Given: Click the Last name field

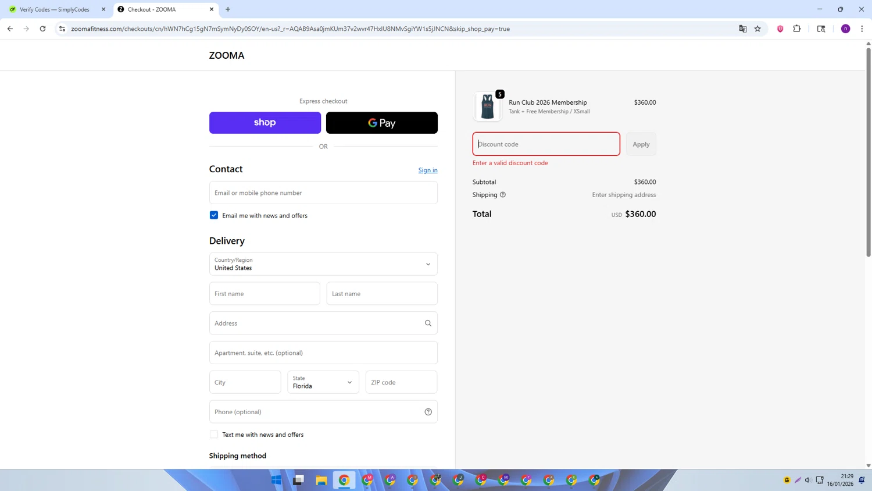Looking at the screenshot, I should [382, 294].
